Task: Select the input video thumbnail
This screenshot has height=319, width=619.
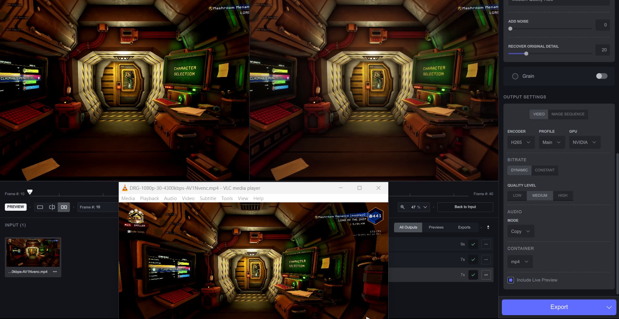Action: pos(33,253)
